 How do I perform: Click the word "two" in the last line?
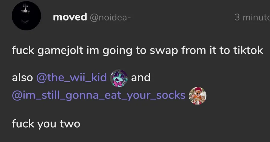70,124
